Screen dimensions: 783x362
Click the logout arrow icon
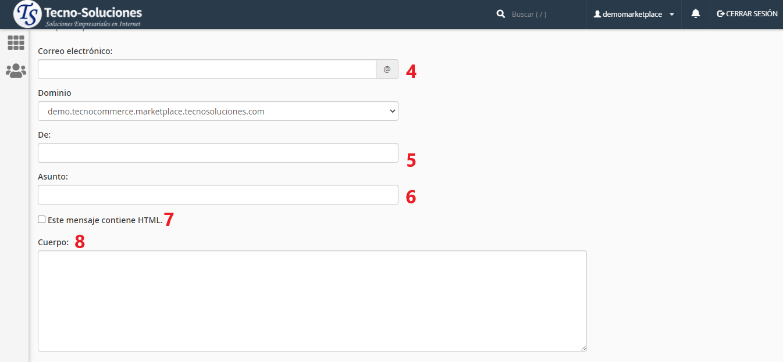coord(721,14)
